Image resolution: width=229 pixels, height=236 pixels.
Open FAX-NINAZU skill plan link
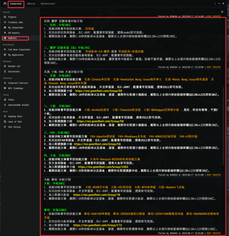click(x=163, y=137)
